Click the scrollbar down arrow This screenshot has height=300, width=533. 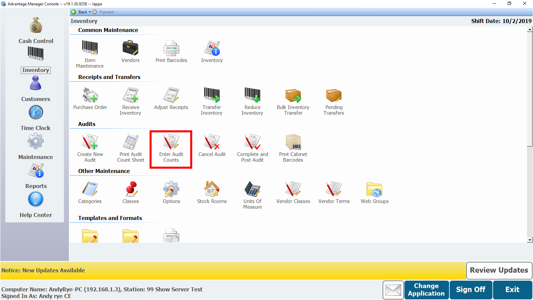(x=530, y=240)
